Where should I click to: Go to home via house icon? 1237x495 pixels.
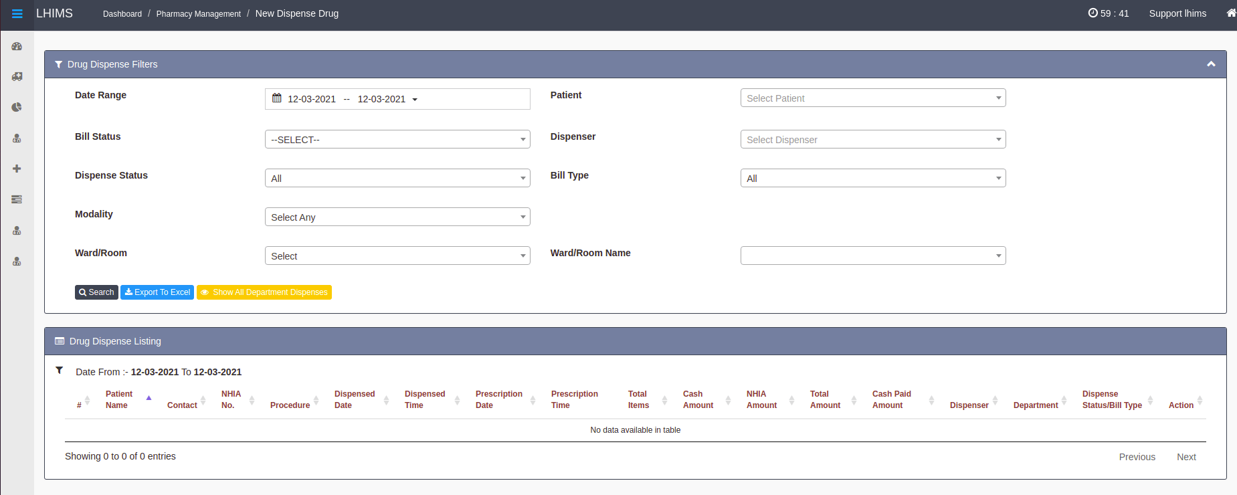[x=1230, y=13]
